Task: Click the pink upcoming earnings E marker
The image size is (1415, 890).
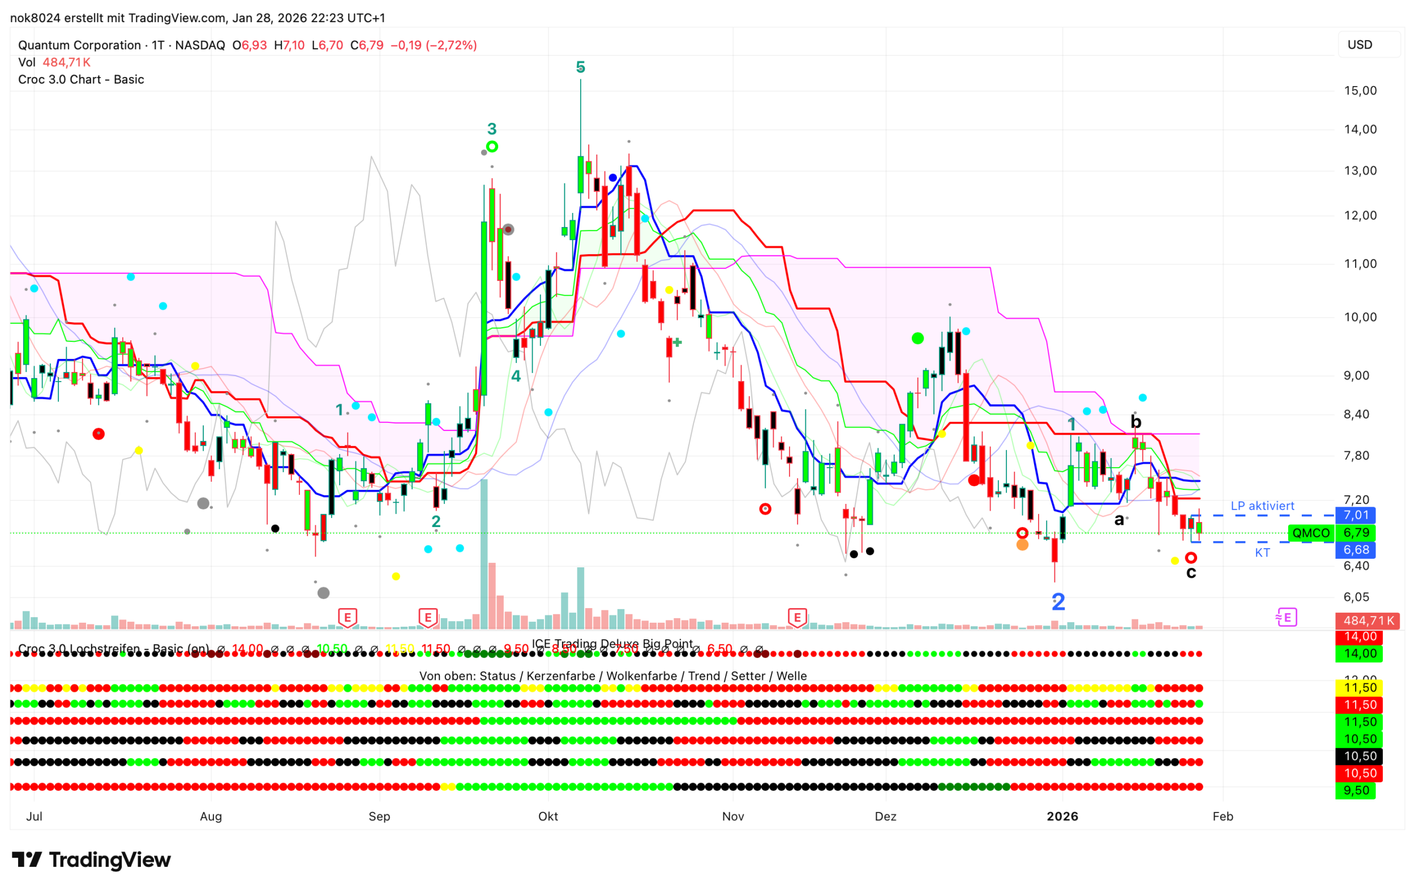Action: pos(1287,618)
